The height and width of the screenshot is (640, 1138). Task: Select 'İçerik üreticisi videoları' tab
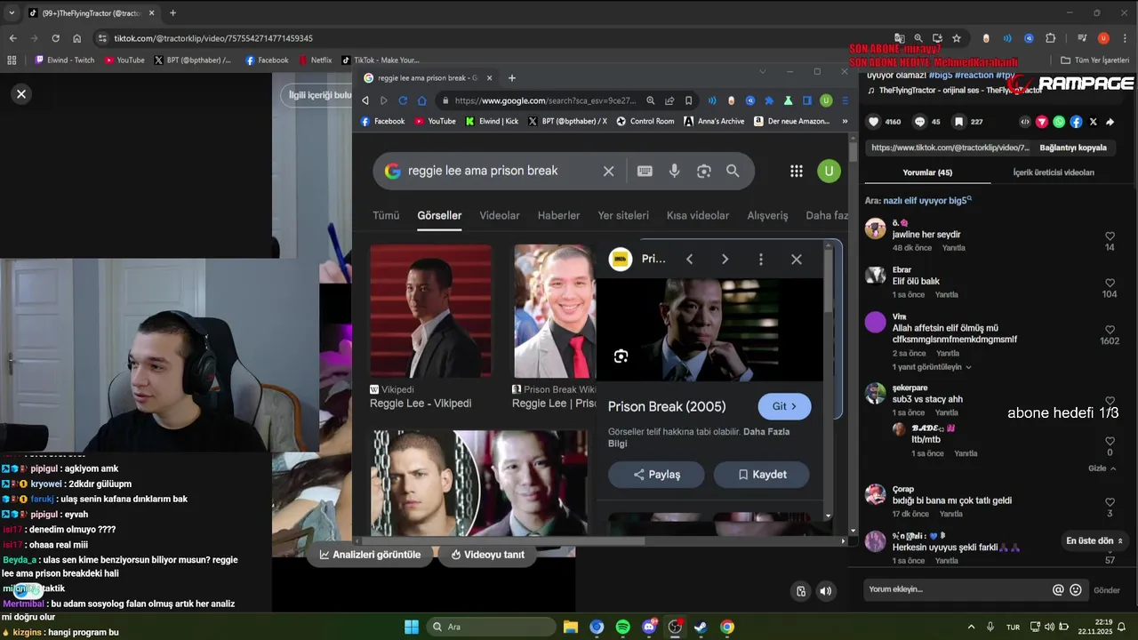tap(1054, 172)
